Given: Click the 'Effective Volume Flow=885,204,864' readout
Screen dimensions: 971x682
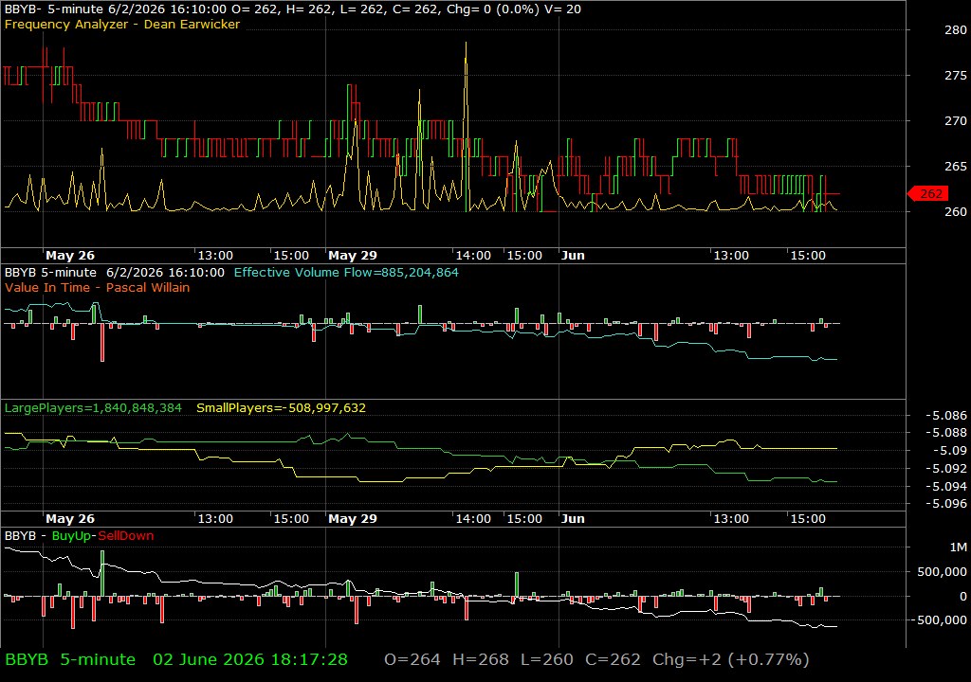Looking at the screenshot, I should coord(346,272).
